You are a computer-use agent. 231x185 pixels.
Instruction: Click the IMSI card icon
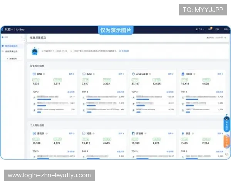pyautogui.click(x=84, y=74)
